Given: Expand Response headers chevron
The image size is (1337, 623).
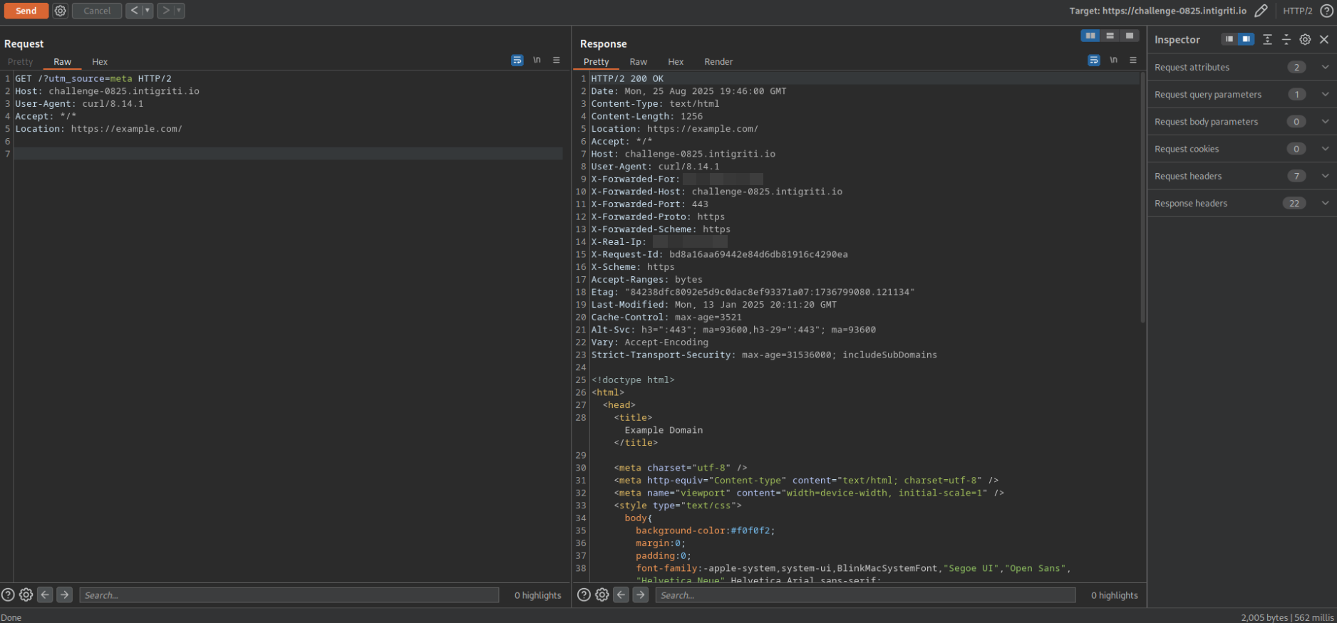Looking at the screenshot, I should [1325, 203].
